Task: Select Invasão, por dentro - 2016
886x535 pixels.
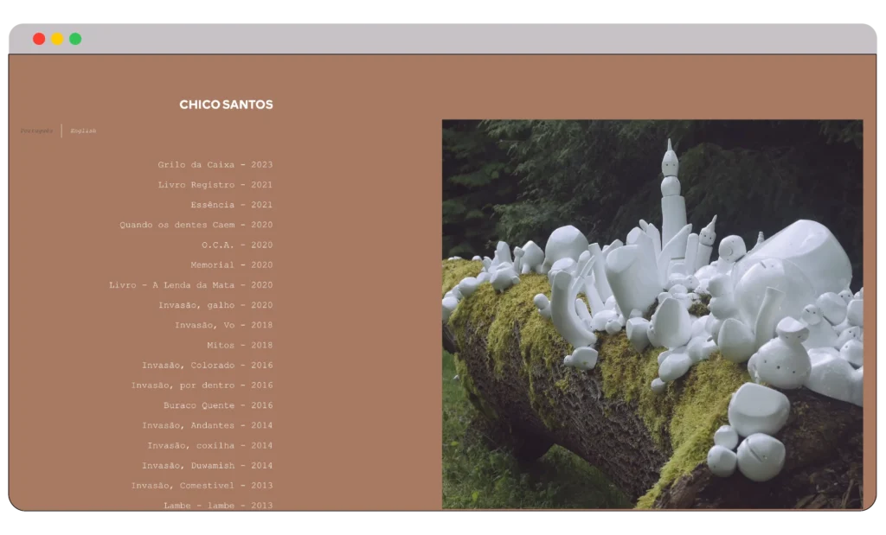Action: pyautogui.click(x=202, y=385)
